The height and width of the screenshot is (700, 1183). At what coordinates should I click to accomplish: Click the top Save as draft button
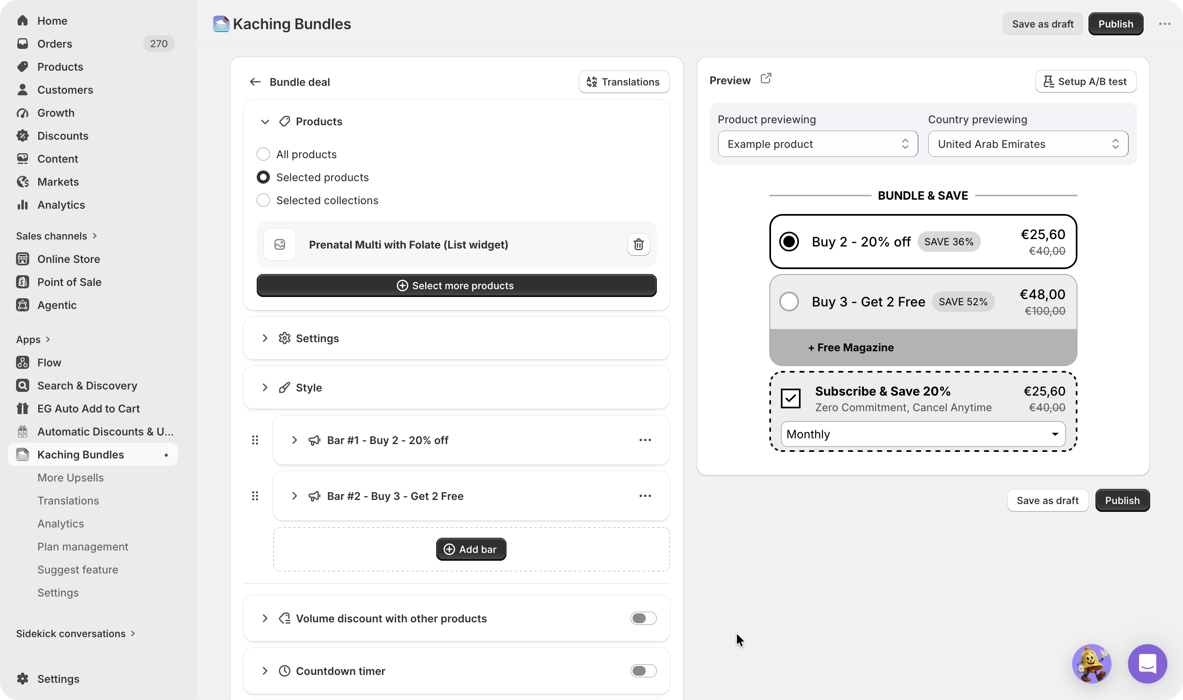(1043, 24)
